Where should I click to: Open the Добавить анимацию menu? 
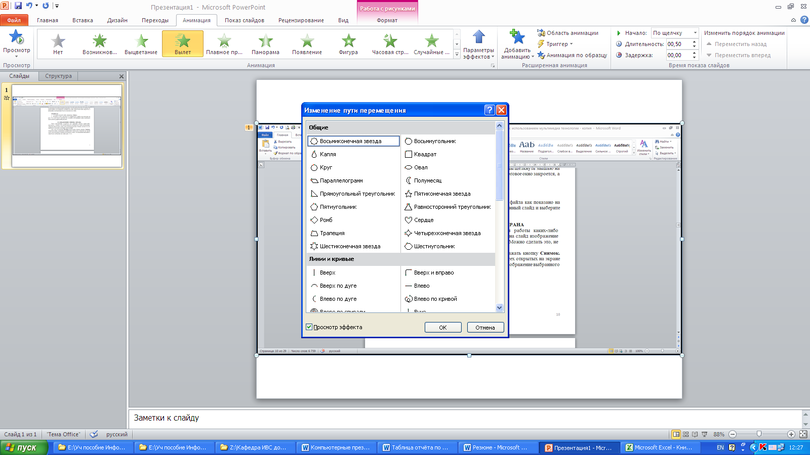[517, 44]
